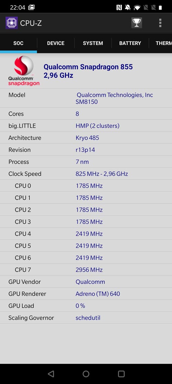Screen dimensions: 172x384
Task: Tap the battery status icon
Action: point(160,8)
